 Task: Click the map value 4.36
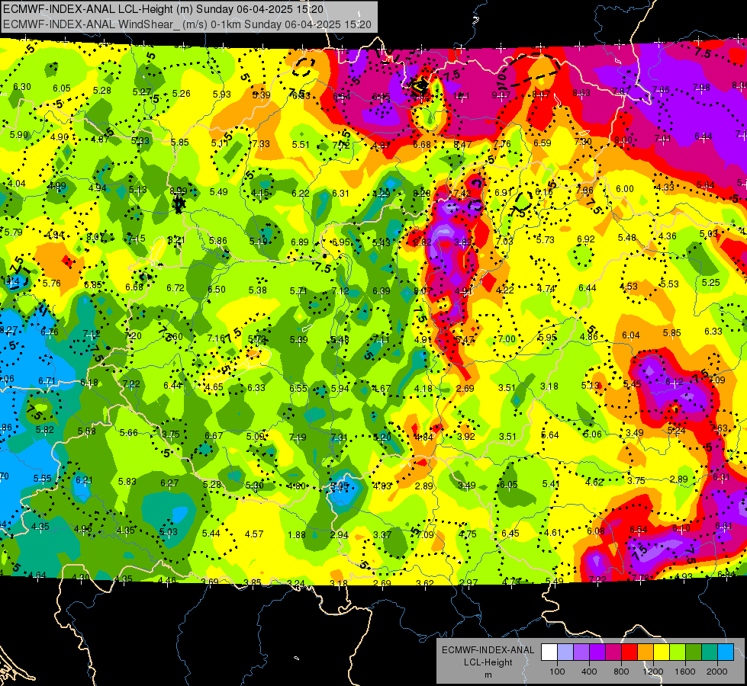[x=668, y=236]
